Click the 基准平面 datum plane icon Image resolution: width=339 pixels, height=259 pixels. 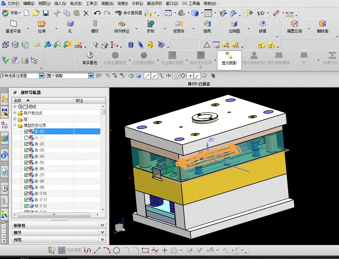point(13,24)
